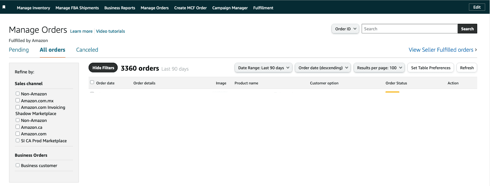Go to Business Reports
This screenshot has height=186, width=490.
120,8
